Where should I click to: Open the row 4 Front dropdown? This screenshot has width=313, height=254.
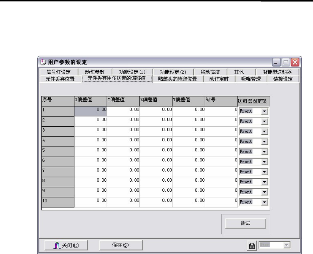tap(264, 141)
